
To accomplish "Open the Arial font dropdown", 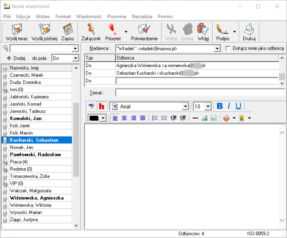I will pos(185,106).
